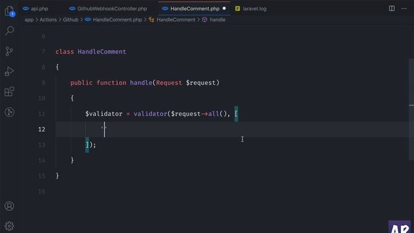The image size is (414, 233).
Task: Click the 'app' breadcrumb segment
Action: tap(29, 20)
